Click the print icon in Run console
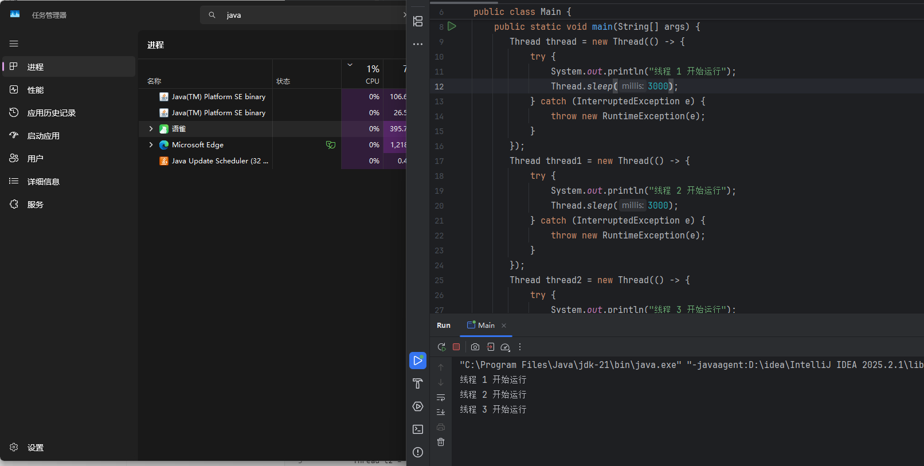The height and width of the screenshot is (466, 924). (441, 427)
